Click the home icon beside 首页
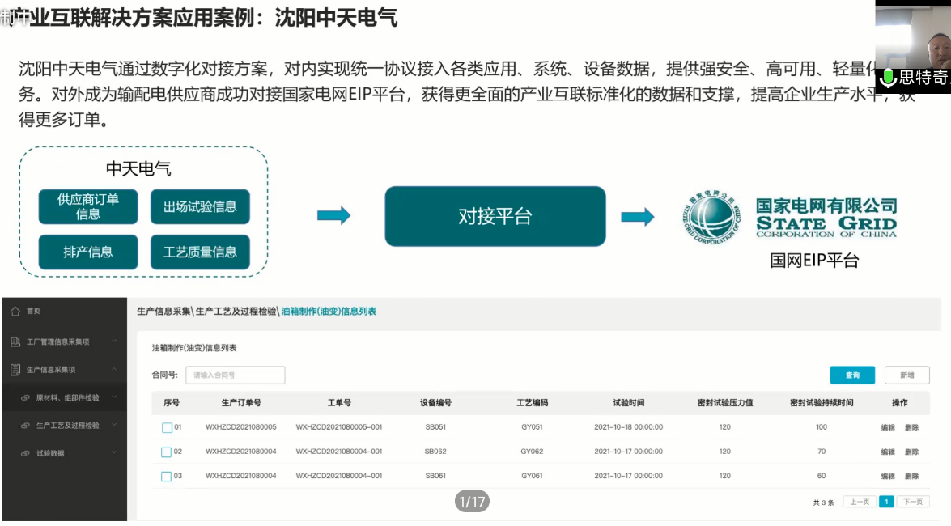Image resolution: width=951 pixels, height=526 pixels. click(15, 312)
